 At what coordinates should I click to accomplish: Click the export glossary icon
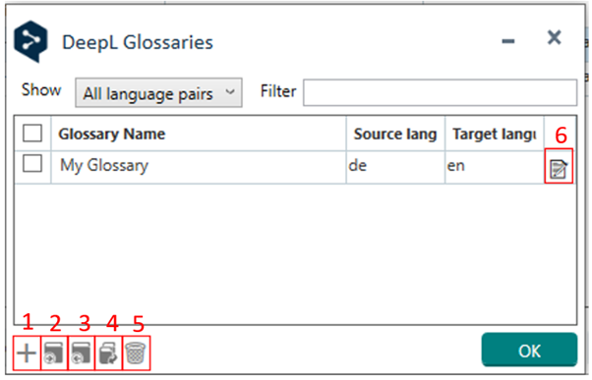pyautogui.click(x=82, y=353)
